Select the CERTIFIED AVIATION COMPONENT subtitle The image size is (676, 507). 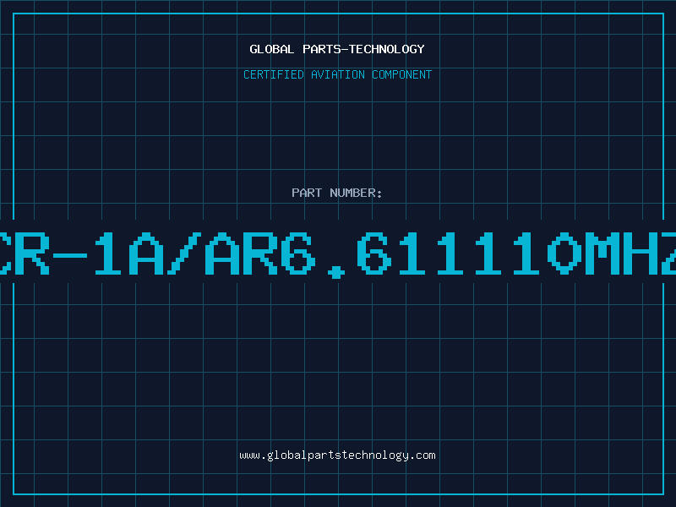click(x=337, y=74)
